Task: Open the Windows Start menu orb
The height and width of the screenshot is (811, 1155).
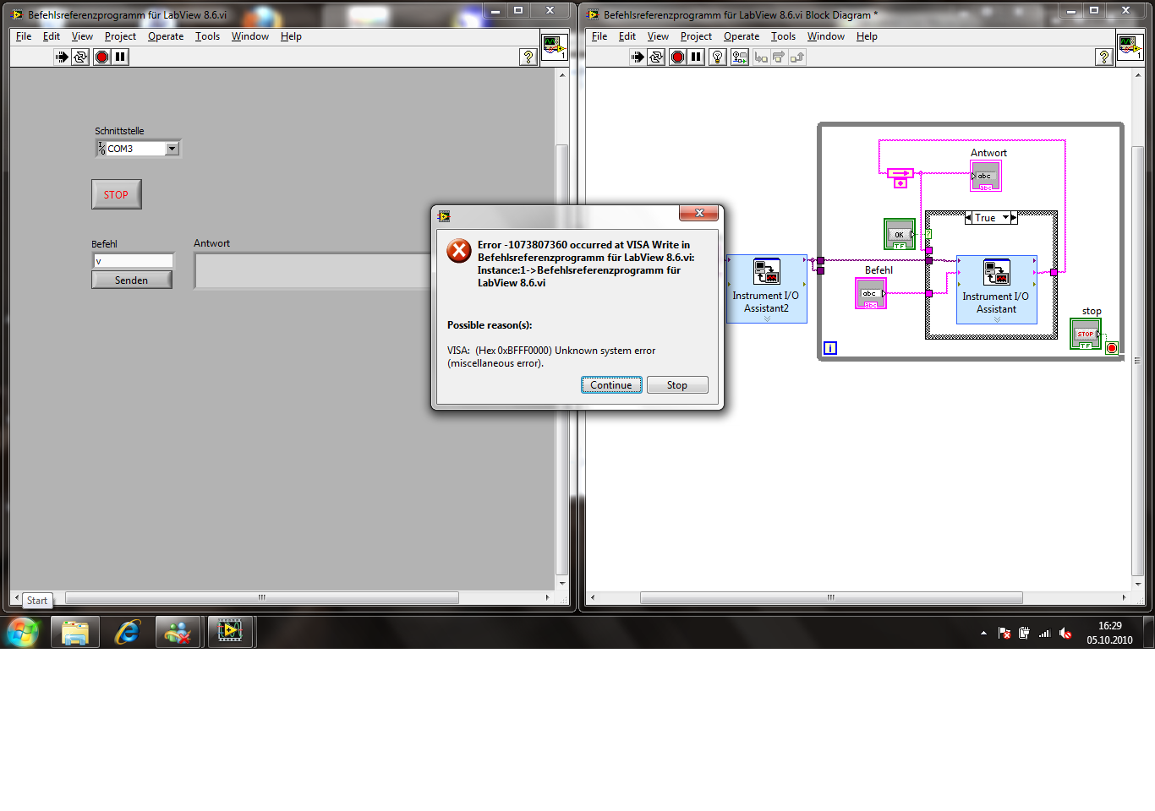Action: click(x=23, y=632)
